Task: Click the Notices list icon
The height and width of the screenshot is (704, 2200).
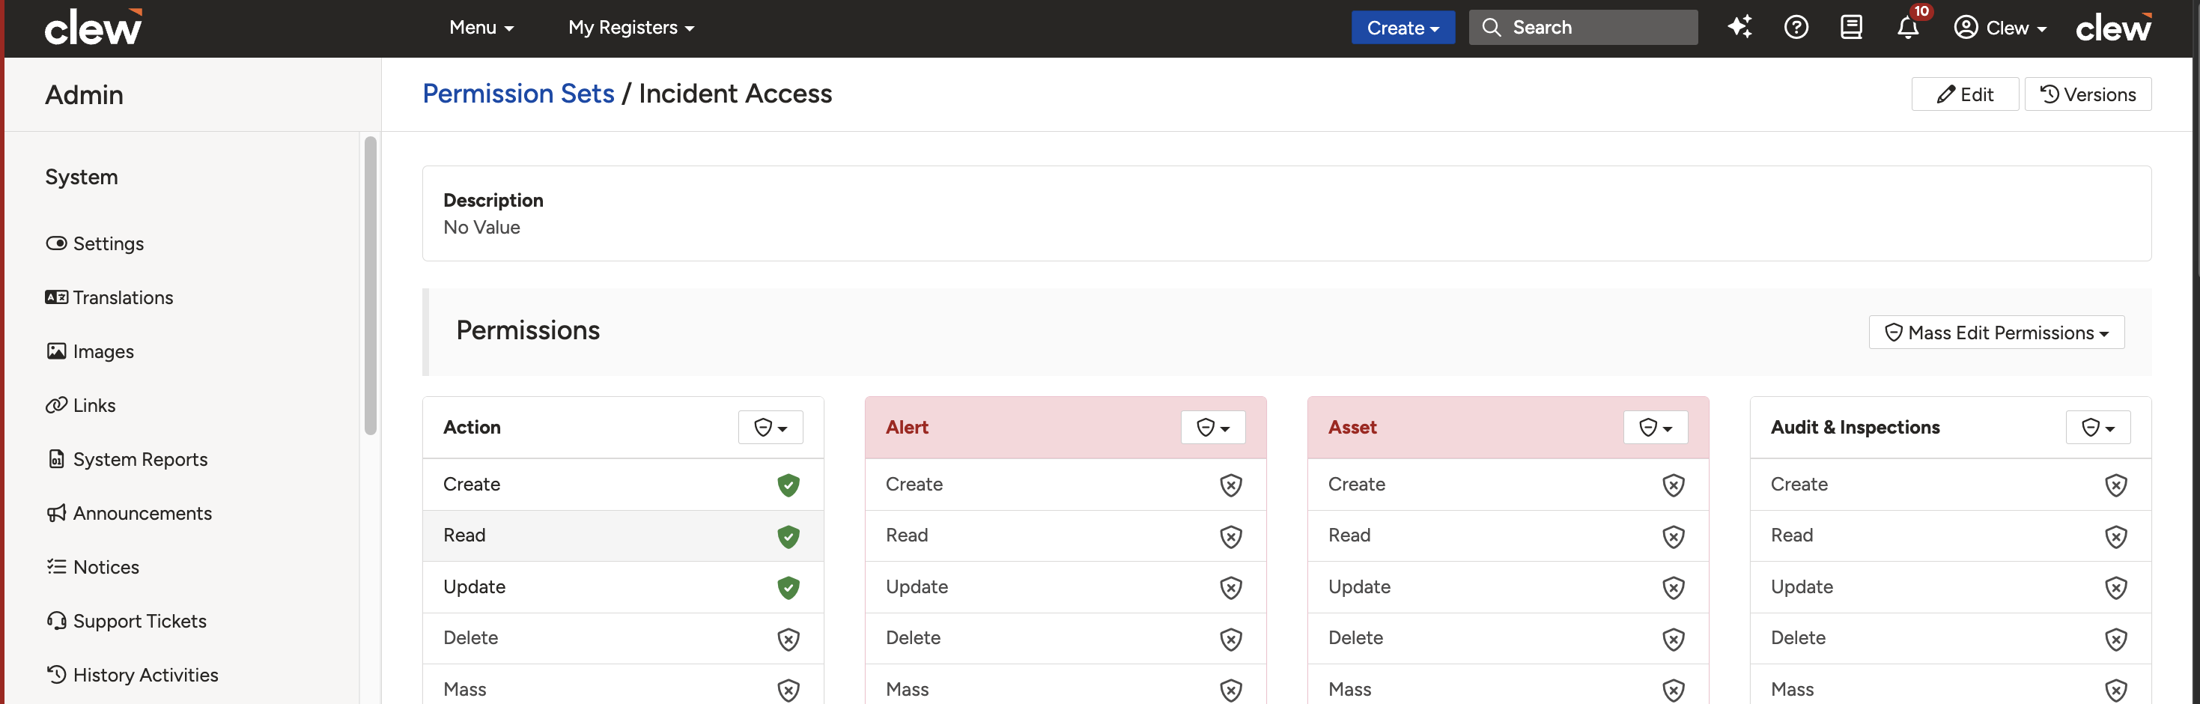Action: [x=56, y=566]
